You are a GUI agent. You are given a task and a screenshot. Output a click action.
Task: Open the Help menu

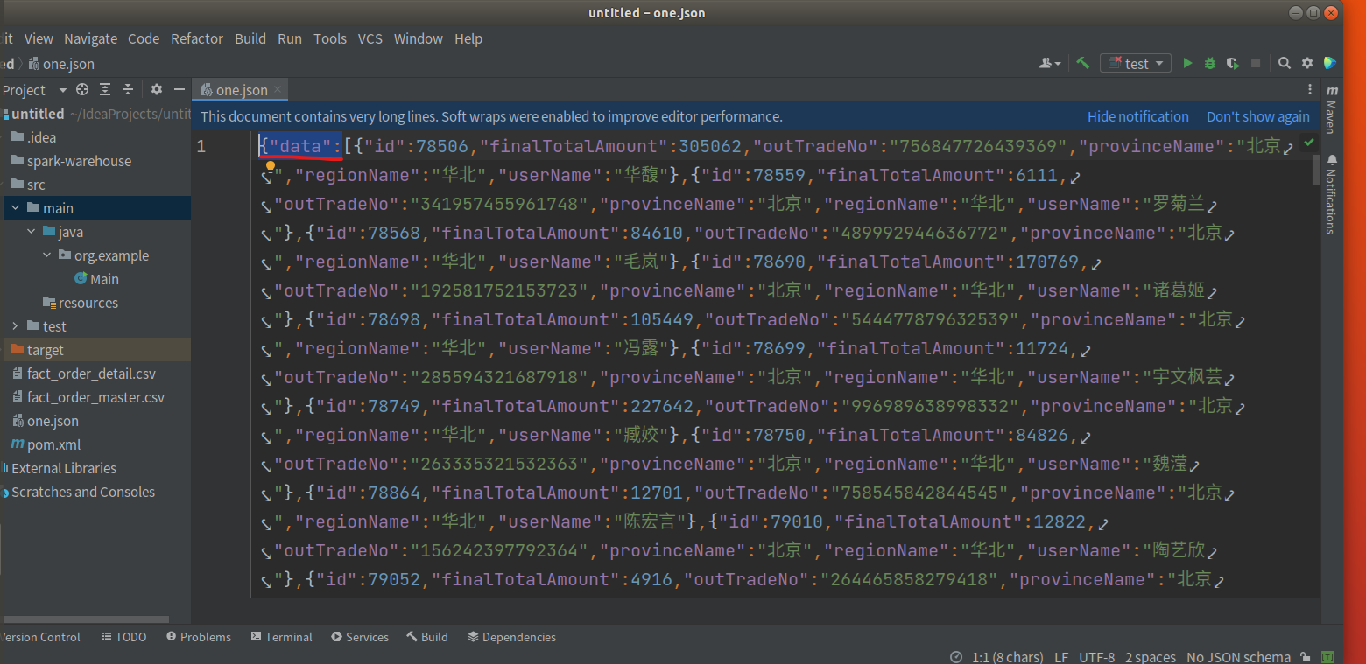tap(468, 38)
